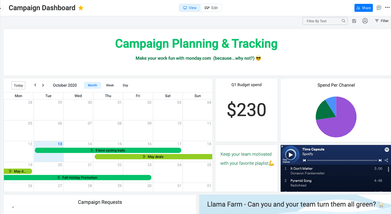391x214 pixels.
Task: Click the Spotify share icon
Action: [386, 160]
